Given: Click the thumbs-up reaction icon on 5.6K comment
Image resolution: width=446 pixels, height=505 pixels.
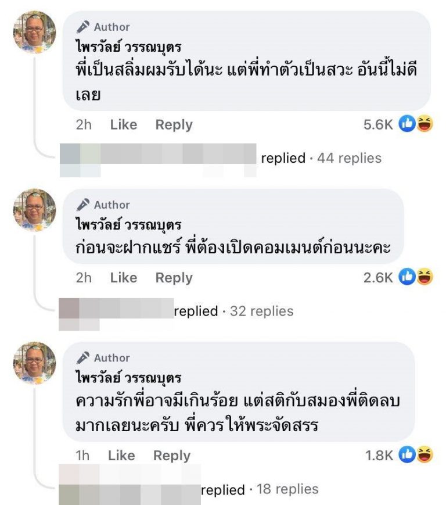Looking at the screenshot, I should click(x=408, y=124).
